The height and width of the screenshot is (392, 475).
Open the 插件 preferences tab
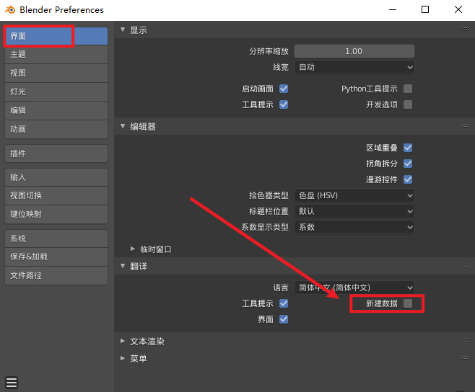56,153
